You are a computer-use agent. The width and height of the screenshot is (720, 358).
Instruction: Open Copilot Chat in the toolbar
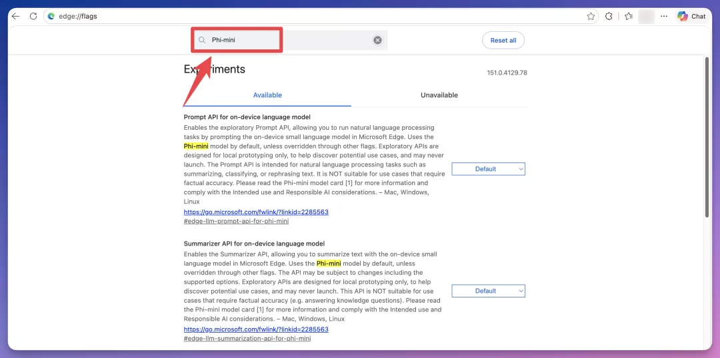point(691,16)
